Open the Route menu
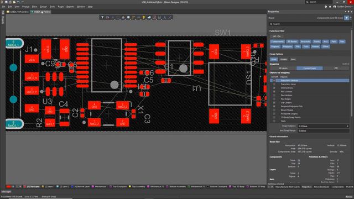Viewport: 354px width, 199px height. (61, 7)
